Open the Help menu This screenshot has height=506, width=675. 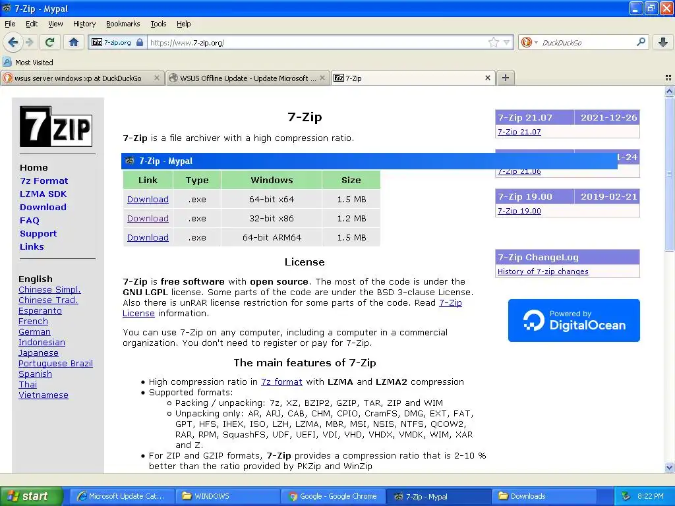tap(184, 24)
